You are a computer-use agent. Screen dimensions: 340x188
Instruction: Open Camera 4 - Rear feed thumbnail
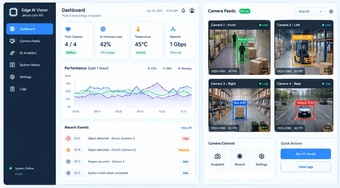[304, 105]
